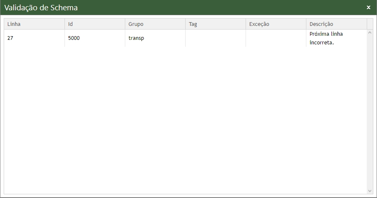
Task: Click the empty grid area below the row
Action: pos(185,119)
